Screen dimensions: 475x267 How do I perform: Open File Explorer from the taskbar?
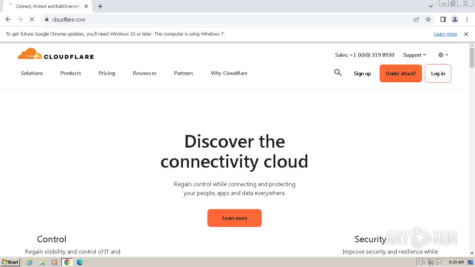[42, 262]
